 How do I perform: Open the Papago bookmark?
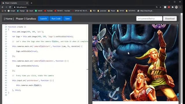click(21, 11)
